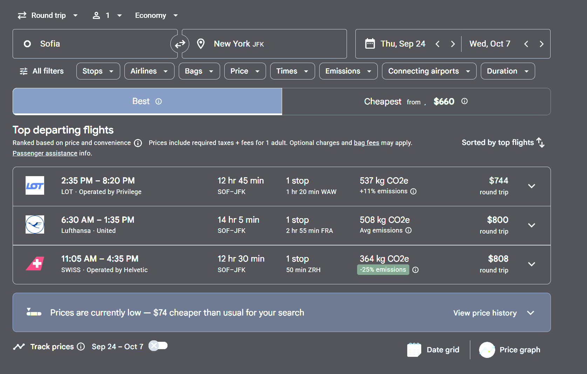The width and height of the screenshot is (587, 374).
Task: Show info about ranking by price and convenience
Action: [138, 143]
